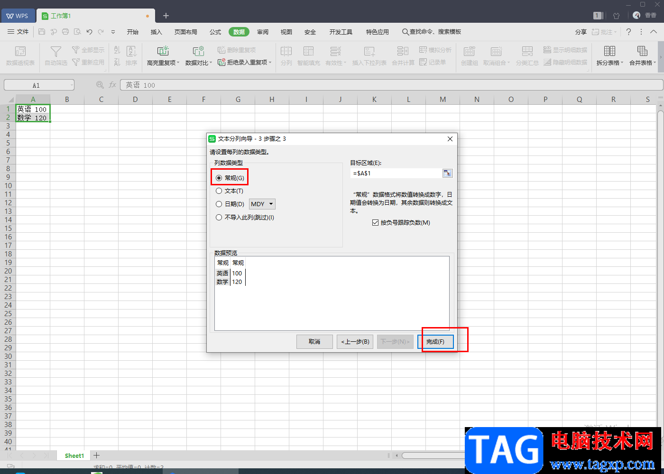Screen dimensions: 664x474
Task: Click the 取消 button in the wizard
Action: click(314, 342)
